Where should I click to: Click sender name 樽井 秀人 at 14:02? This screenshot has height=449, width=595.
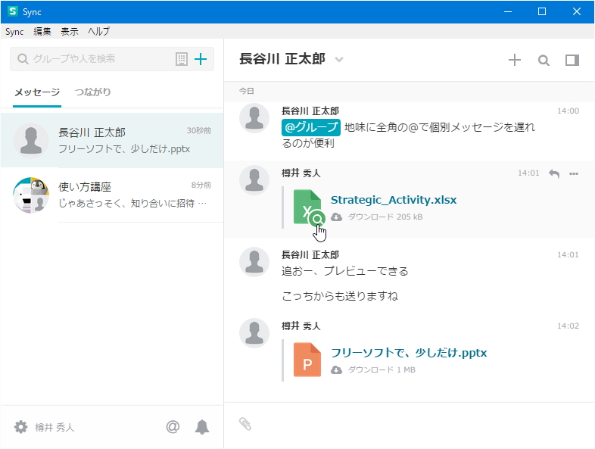point(301,326)
